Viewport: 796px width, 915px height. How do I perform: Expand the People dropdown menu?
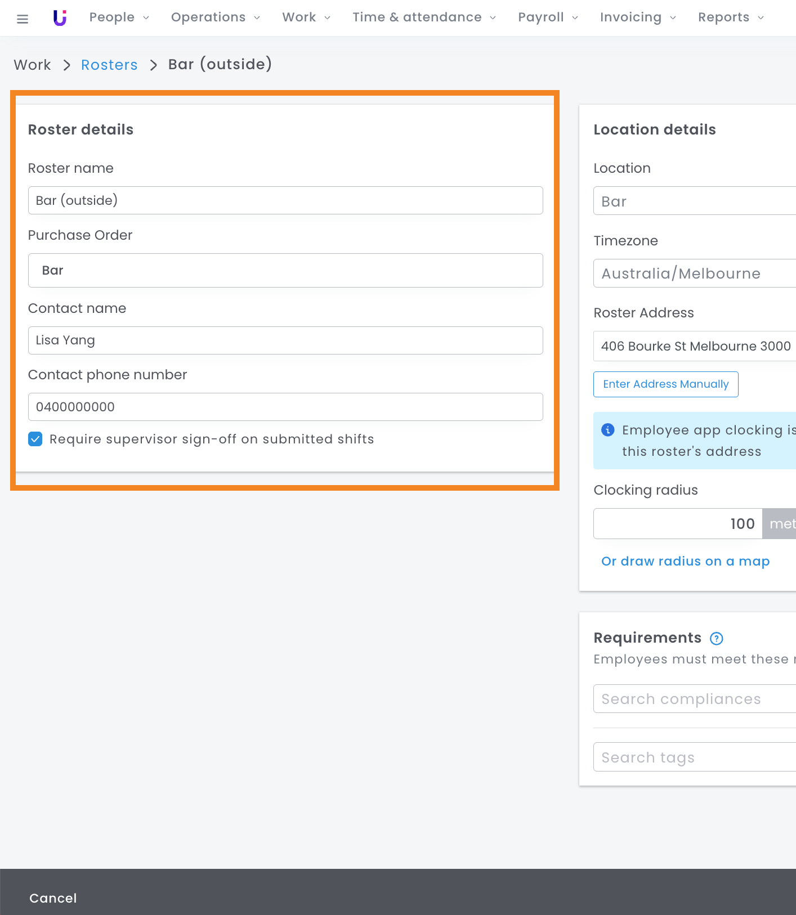point(119,17)
